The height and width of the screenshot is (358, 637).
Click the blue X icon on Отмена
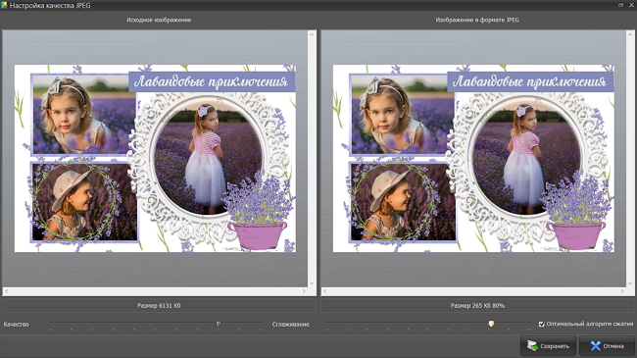595,346
